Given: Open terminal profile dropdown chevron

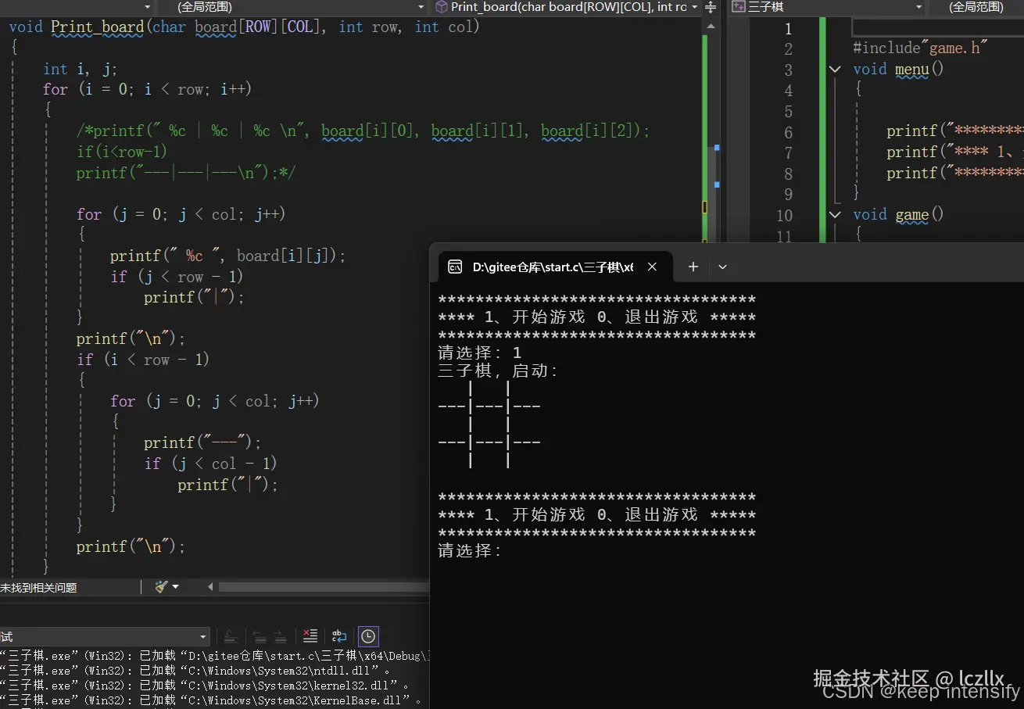Looking at the screenshot, I should click(722, 267).
